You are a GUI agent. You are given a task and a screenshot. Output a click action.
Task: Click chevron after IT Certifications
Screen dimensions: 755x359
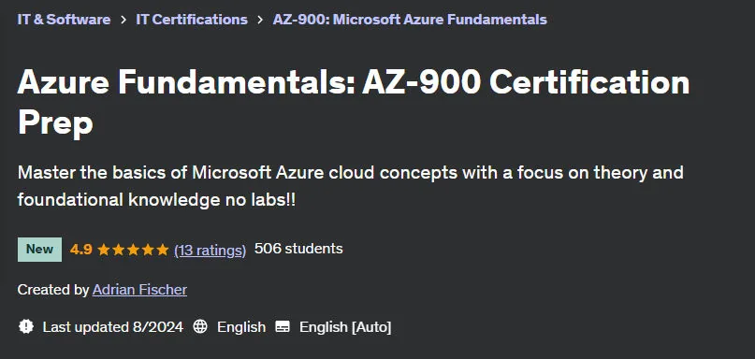(260, 20)
